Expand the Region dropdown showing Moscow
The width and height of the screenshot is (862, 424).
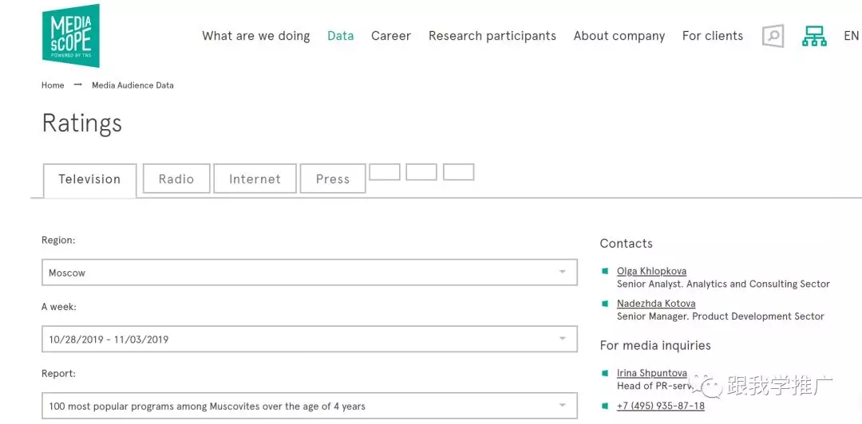[309, 273]
